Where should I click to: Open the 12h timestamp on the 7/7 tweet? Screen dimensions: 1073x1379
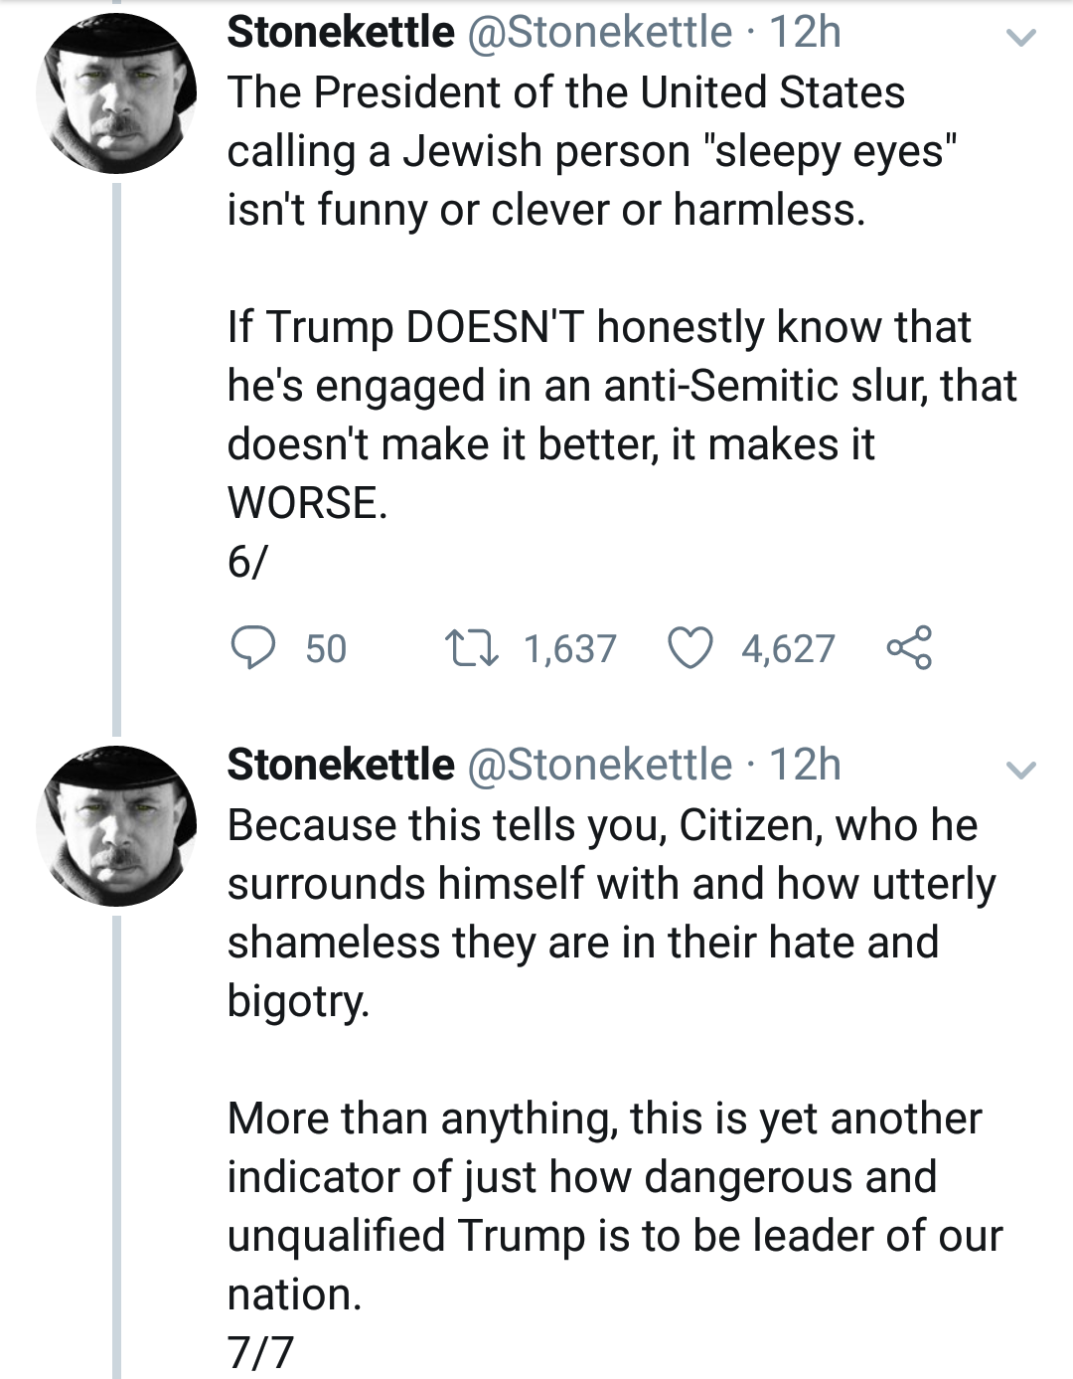806,765
